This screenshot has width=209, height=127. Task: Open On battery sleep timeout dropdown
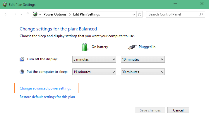[94, 72]
